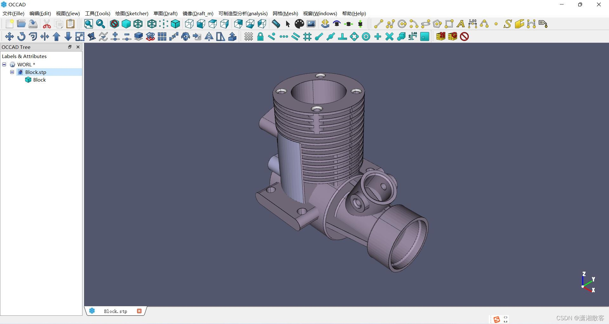This screenshot has width=609, height=324.
Task: Select the arc drawing tool
Action: click(414, 24)
